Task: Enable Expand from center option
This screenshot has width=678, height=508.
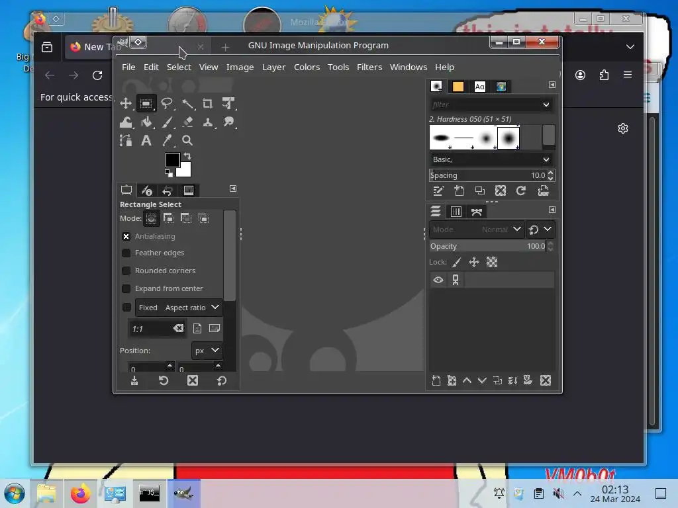Action: click(126, 288)
